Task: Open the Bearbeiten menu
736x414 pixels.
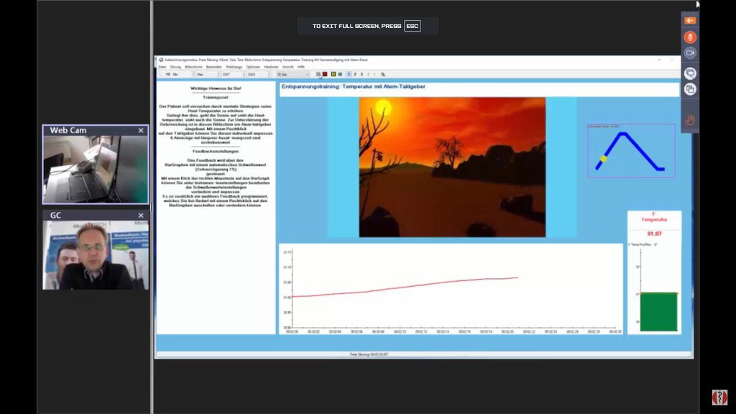Action: pos(214,67)
